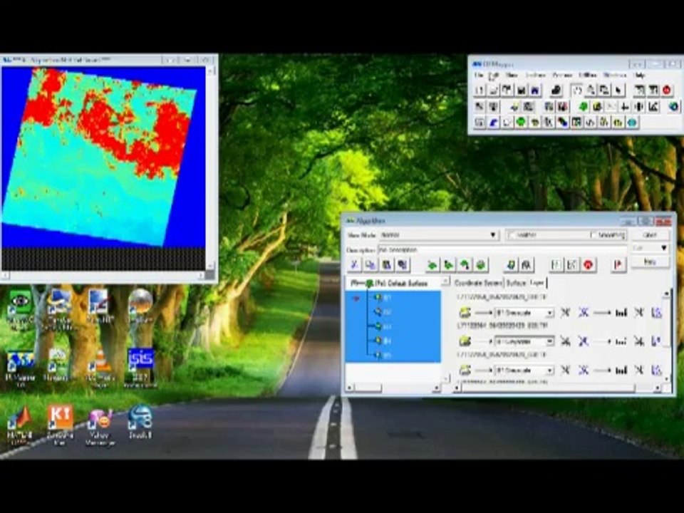Open the green eye desktop shortcut
The height and width of the screenshot is (513, 684).
point(20,308)
